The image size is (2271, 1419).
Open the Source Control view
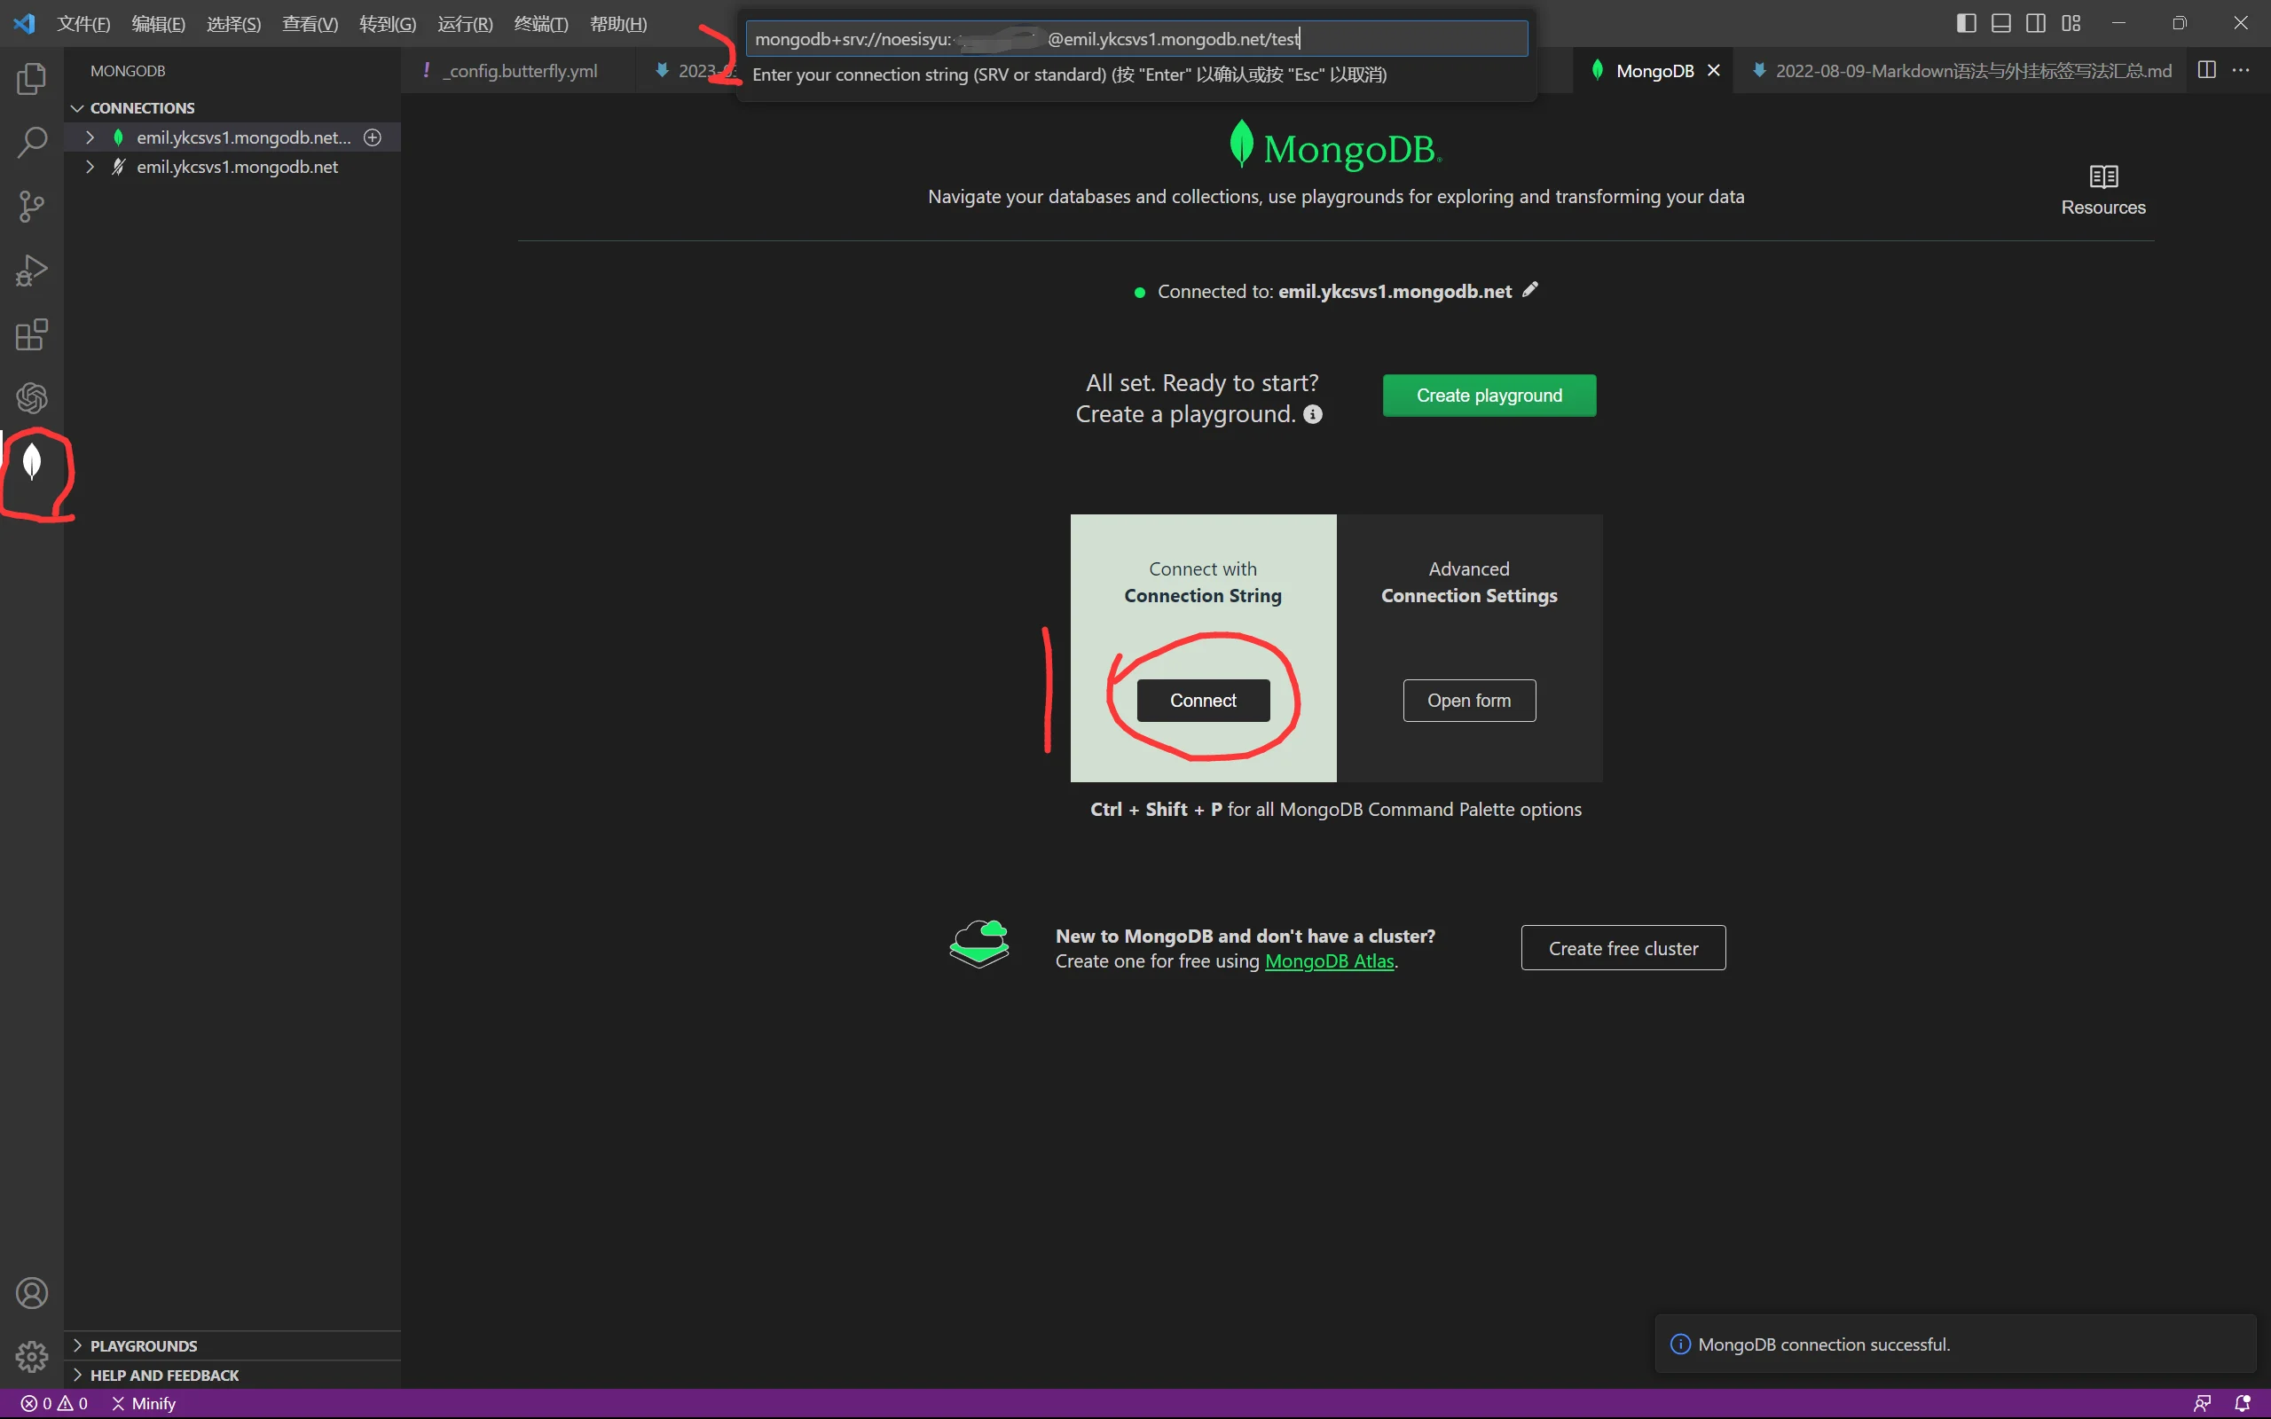pyautogui.click(x=32, y=207)
